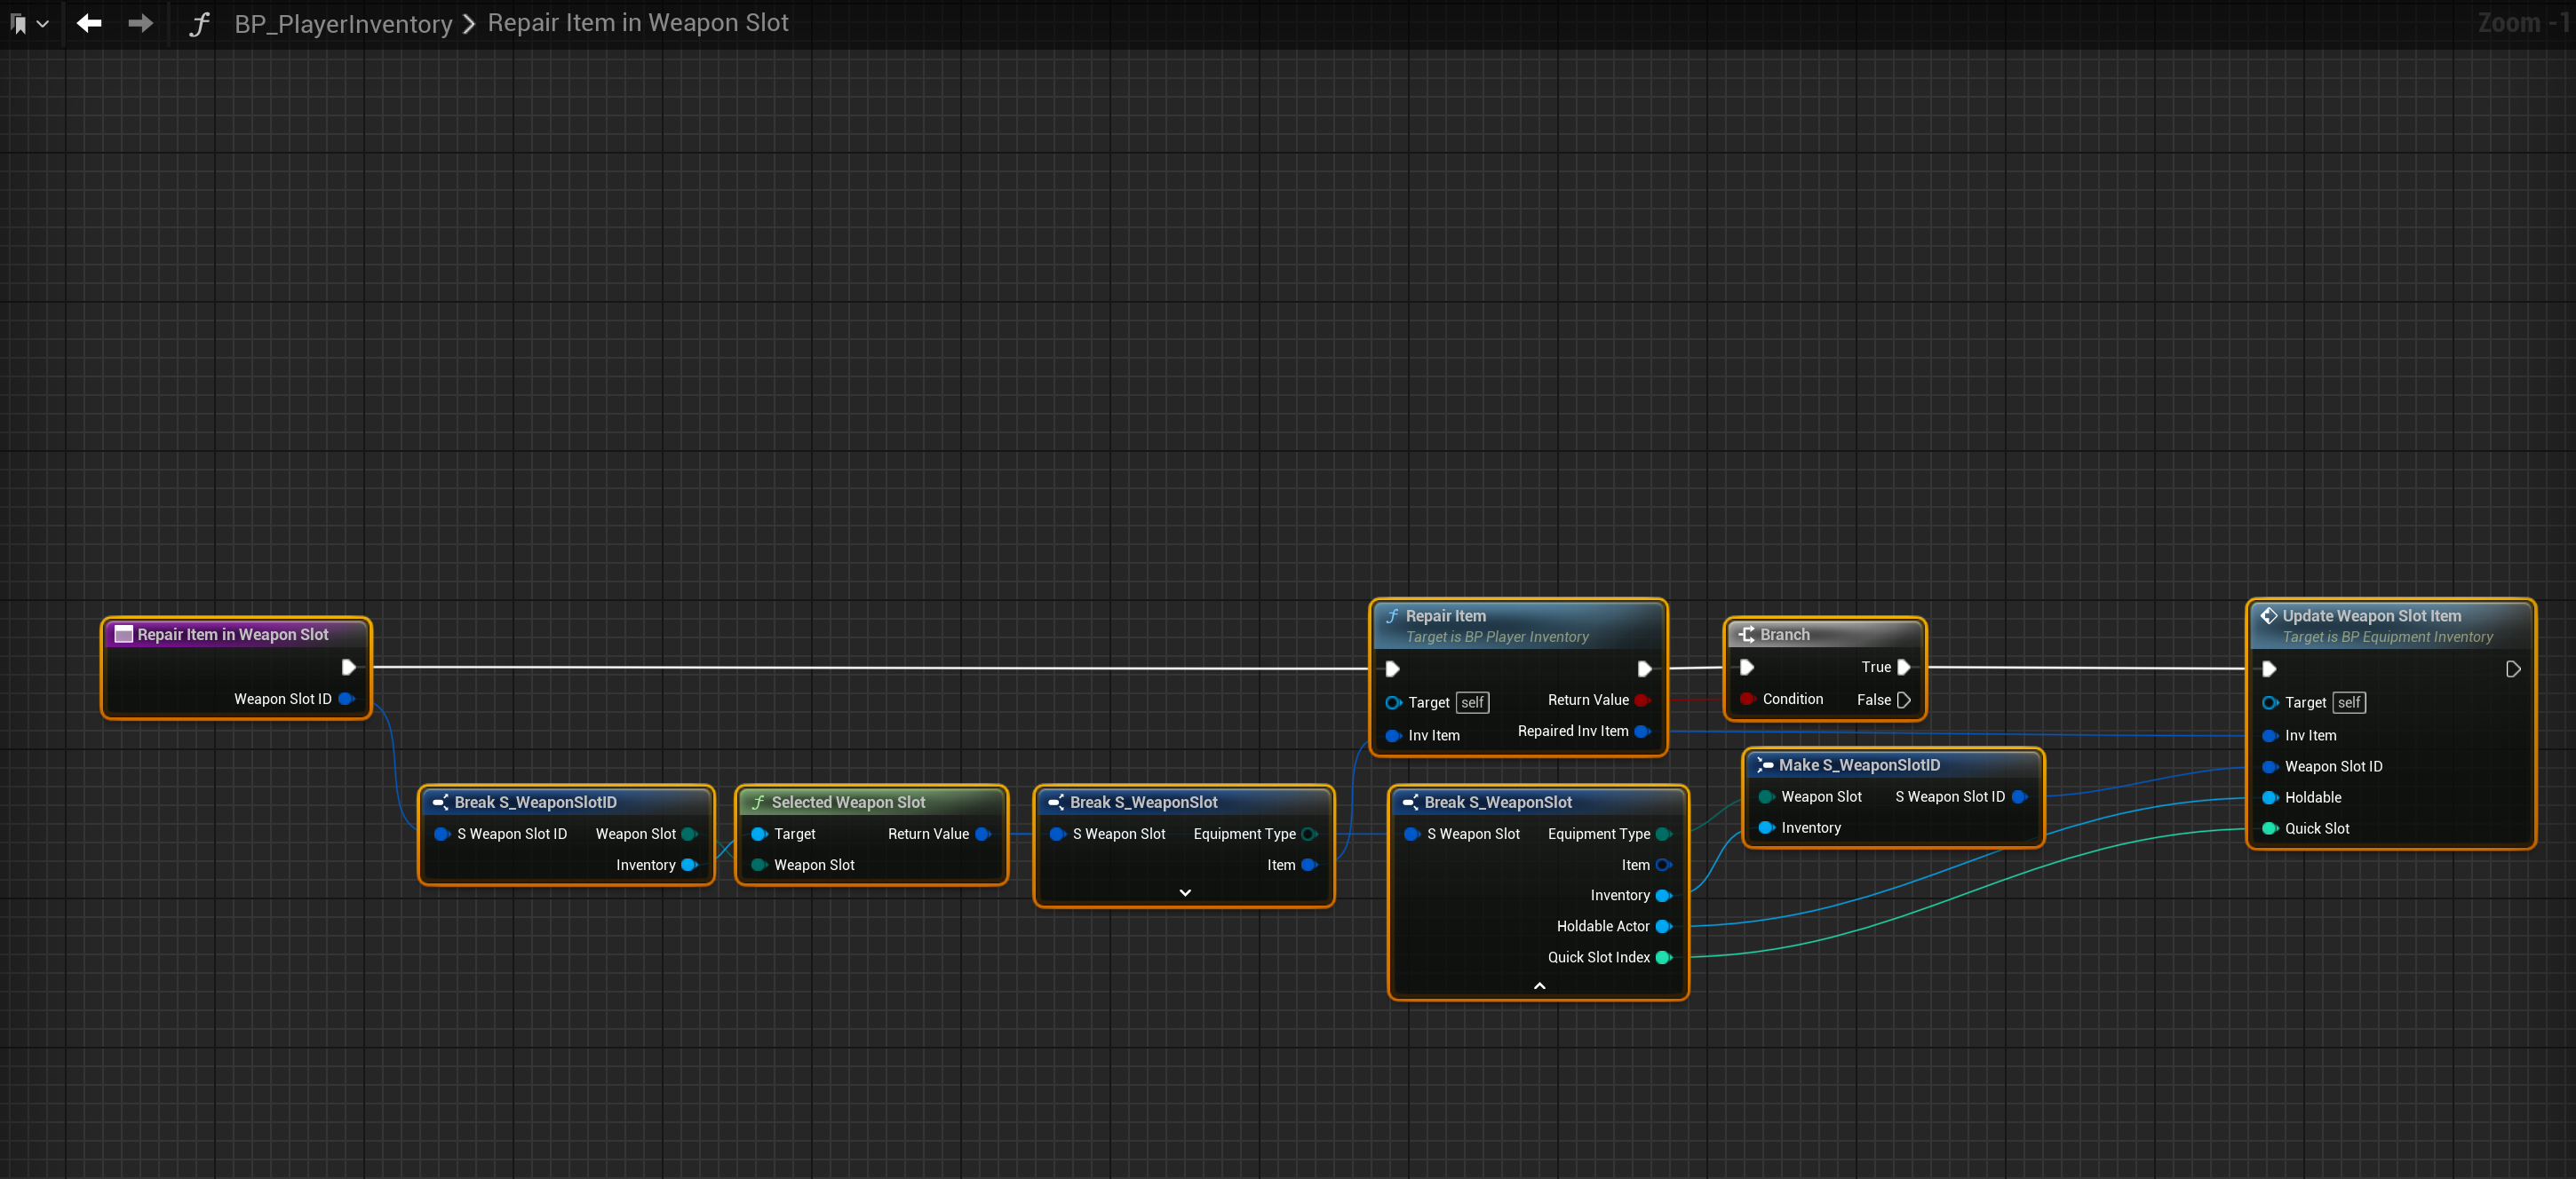Click the back navigation arrow
Screen dimensions: 2576x1179
click(89, 23)
